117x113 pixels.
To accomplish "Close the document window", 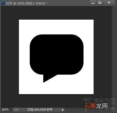I will point(109,3).
